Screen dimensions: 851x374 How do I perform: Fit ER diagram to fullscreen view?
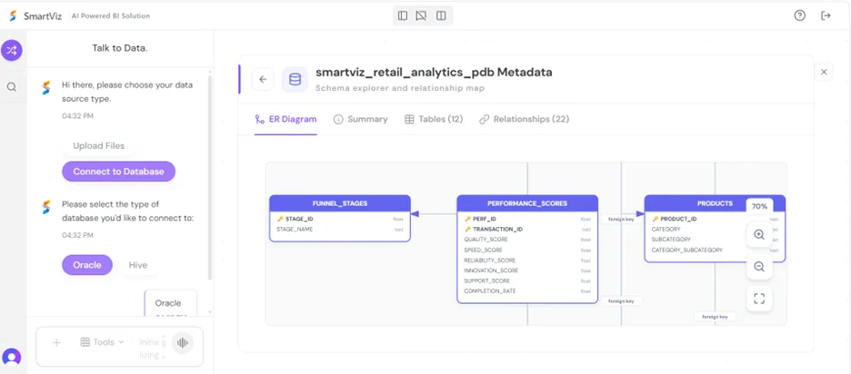759,298
